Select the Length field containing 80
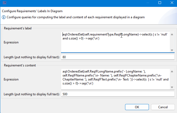The height and width of the screenshot is (113, 177). [x=117, y=57]
